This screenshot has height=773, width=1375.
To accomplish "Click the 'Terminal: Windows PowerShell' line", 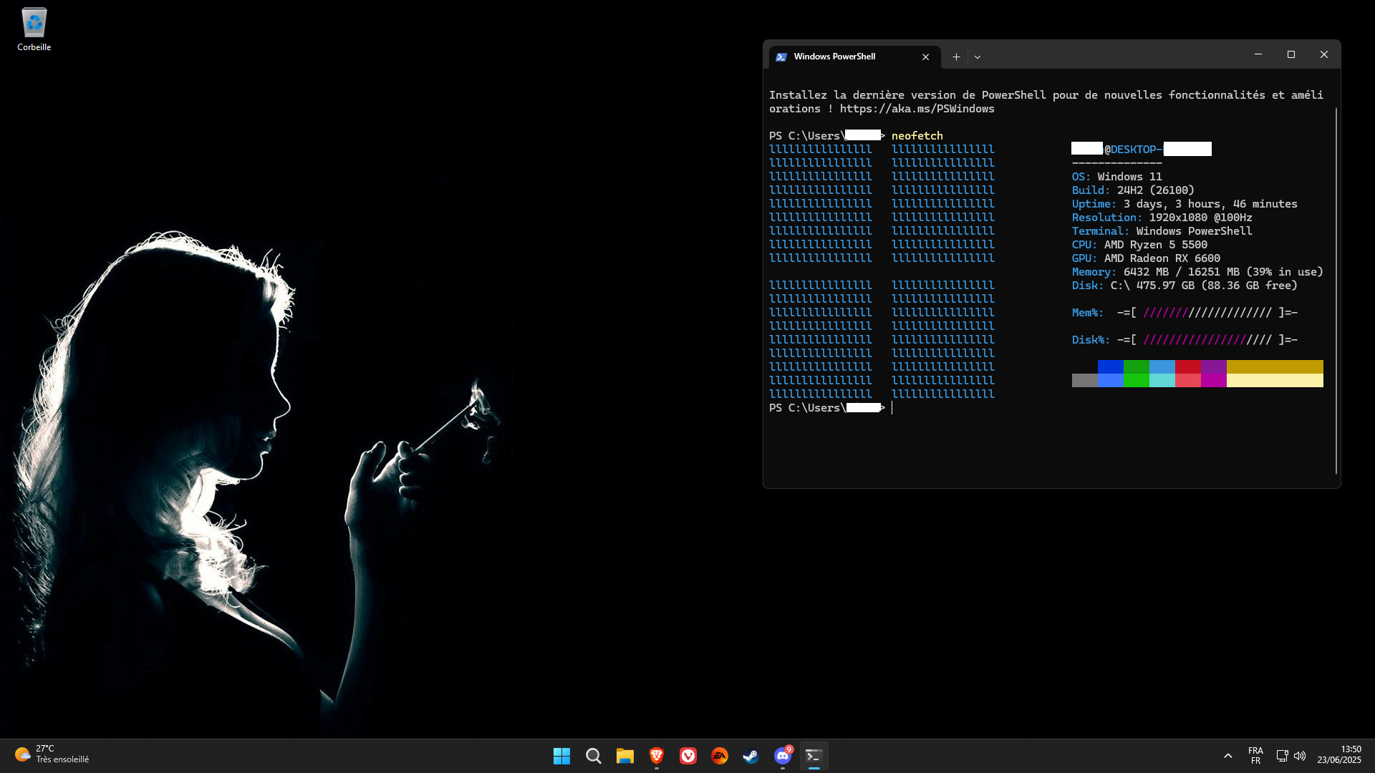I will (1162, 231).
